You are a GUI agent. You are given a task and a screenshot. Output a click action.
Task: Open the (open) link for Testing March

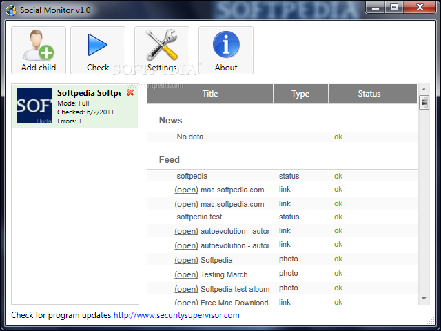(186, 274)
